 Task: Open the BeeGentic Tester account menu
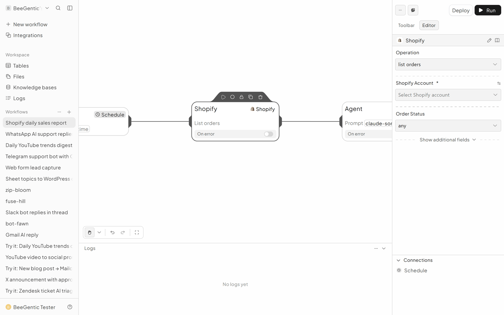31,307
